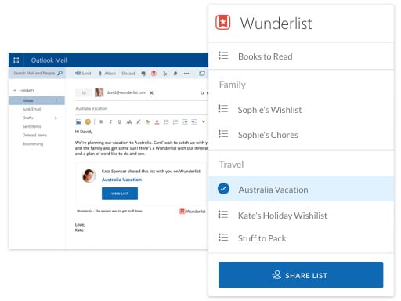Open the font size option
This screenshot has width=401, height=301.
point(129,121)
